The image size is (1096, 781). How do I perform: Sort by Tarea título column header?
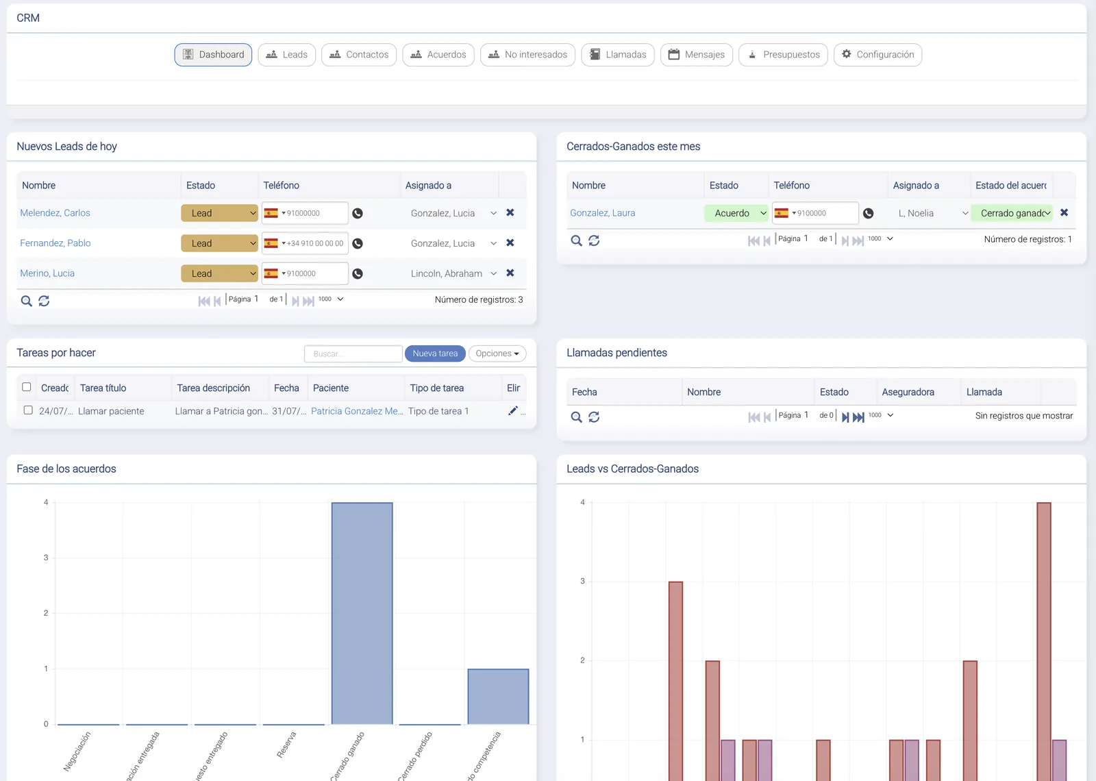click(103, 388)
